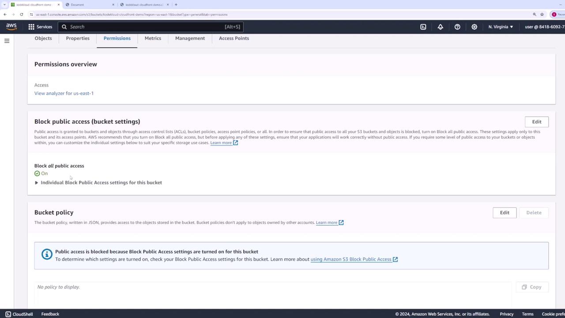Image resolution: width=565 pixels, height=318 pixels.
Task: Reload the page with browser refresh
Action: point(21,15)
